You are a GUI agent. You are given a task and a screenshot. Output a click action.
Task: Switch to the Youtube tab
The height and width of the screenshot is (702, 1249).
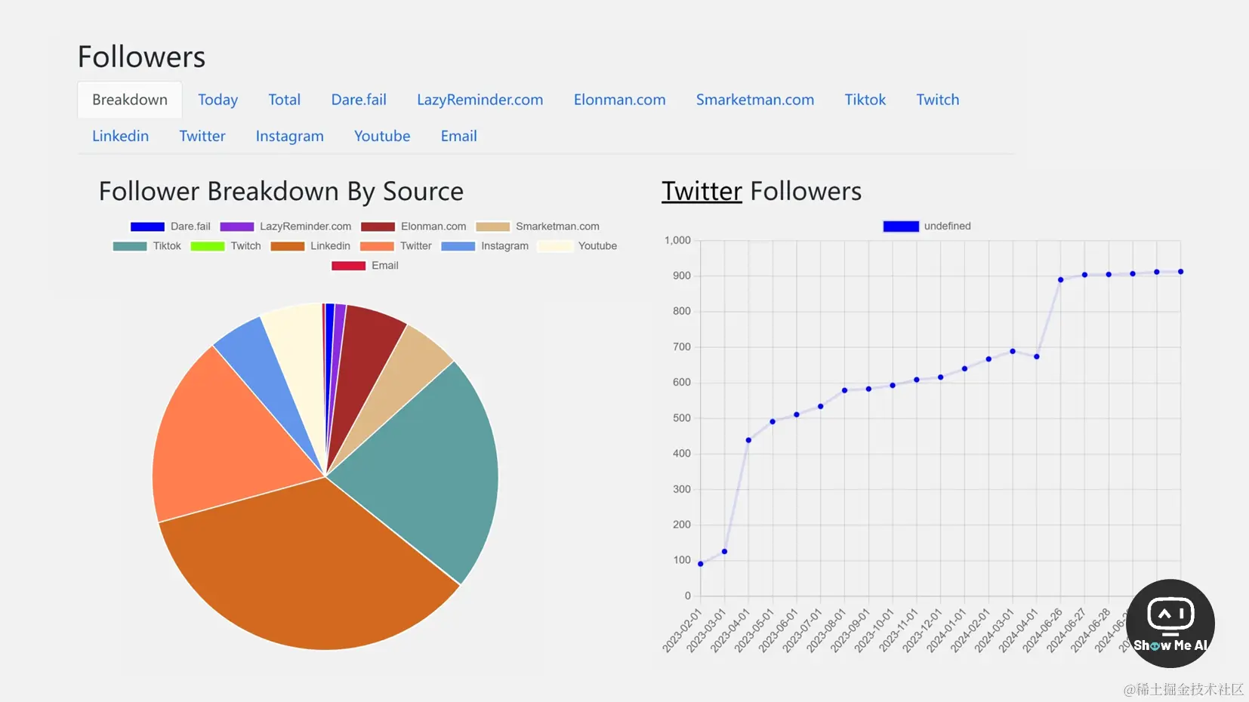coord(382,136)
